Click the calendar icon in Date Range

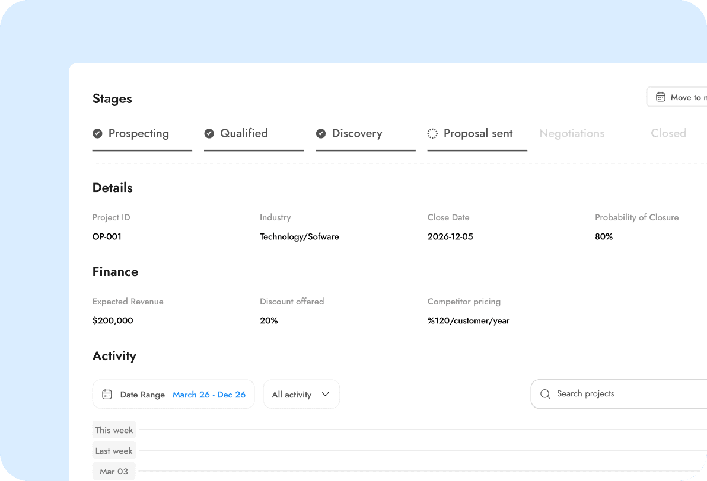pyautogui.click(x=107, y=394)
